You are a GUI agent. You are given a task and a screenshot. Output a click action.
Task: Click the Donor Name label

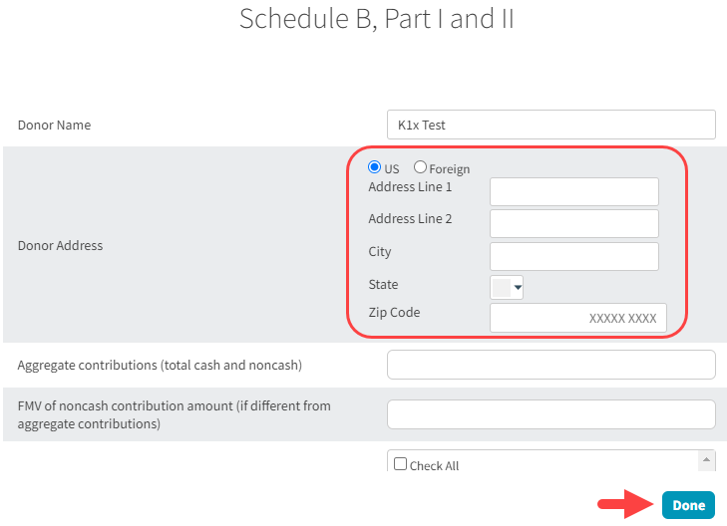54,126
